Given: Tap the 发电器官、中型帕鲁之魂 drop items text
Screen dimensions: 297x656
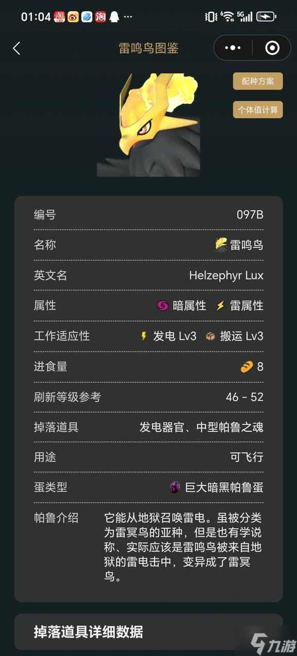Looking at the screenshot, I should tap(202, 427).
